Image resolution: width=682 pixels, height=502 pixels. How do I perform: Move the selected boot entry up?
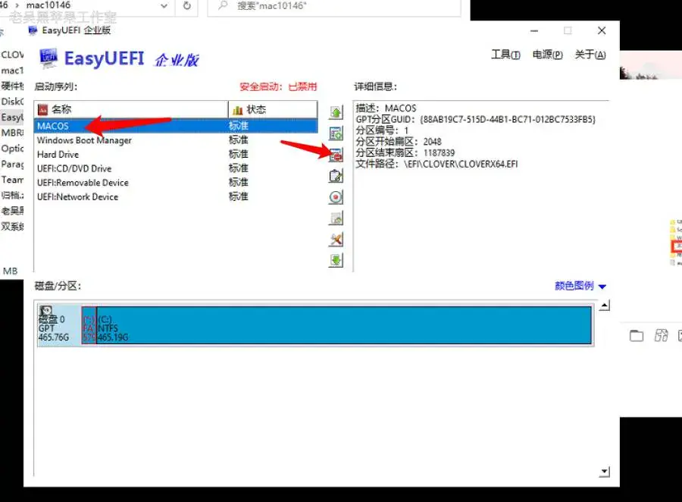[x=336, y=112]
